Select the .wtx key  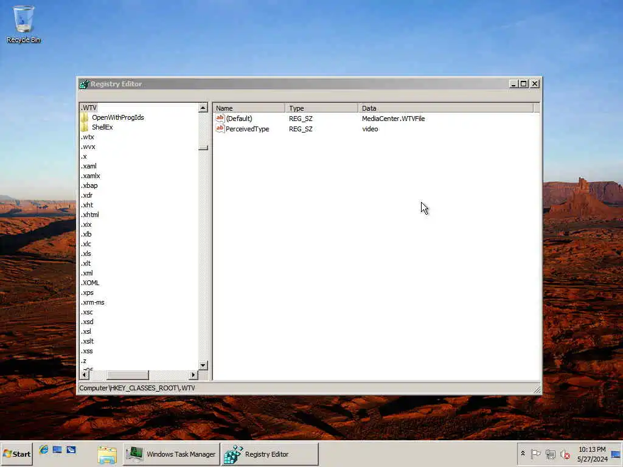[x=88, y=137]
